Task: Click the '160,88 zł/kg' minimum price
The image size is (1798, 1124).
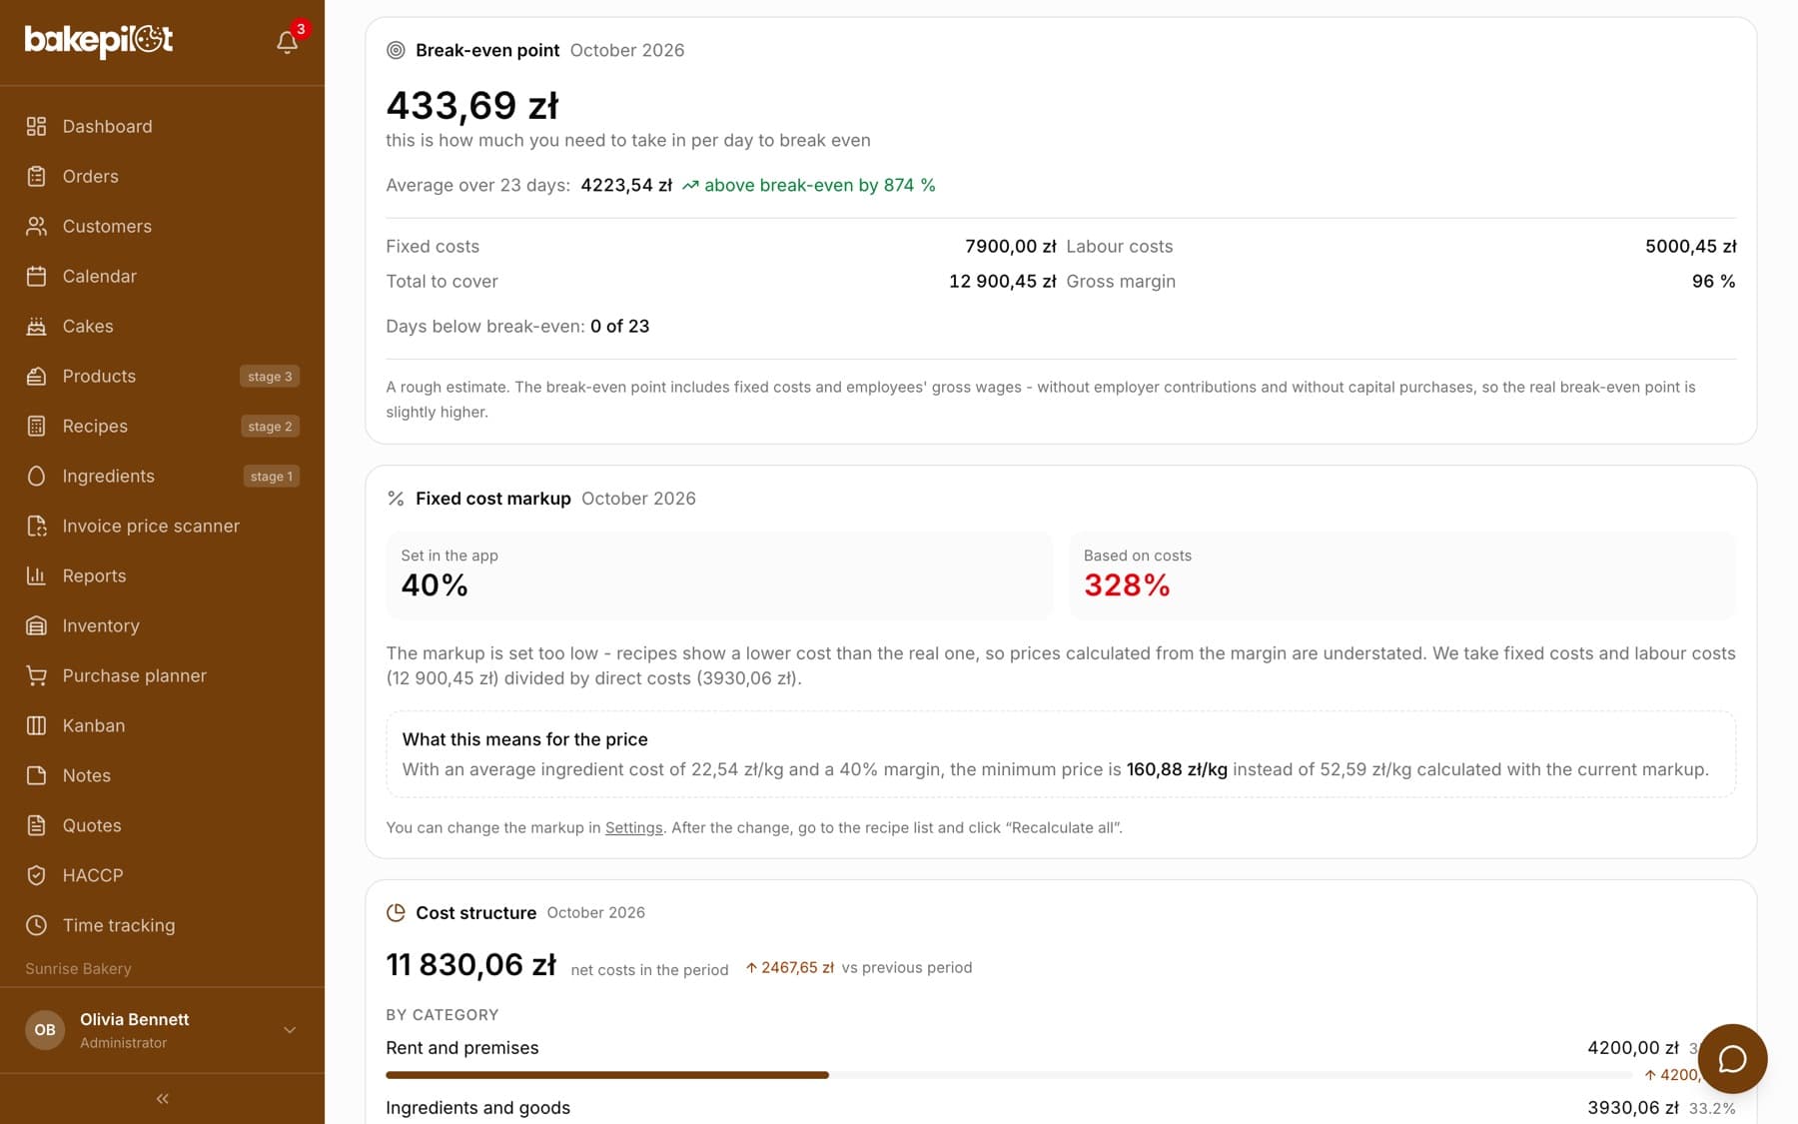Action: [x=1177, y=769]
